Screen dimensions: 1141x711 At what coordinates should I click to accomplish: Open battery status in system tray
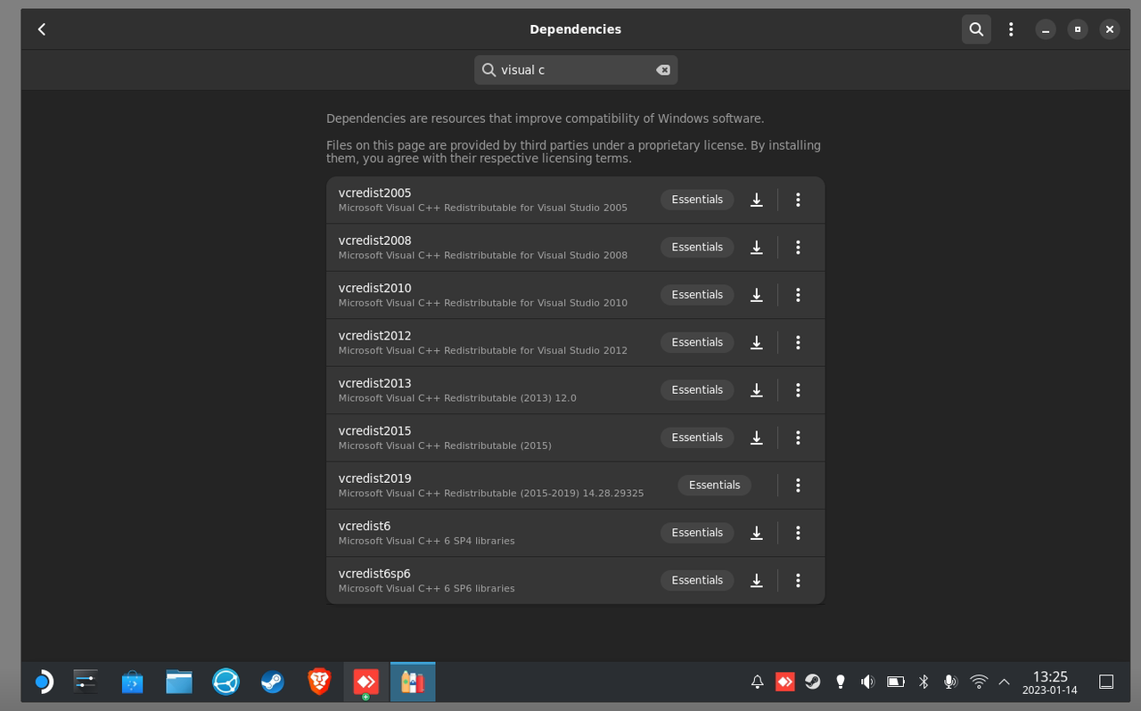click(896, 682)
